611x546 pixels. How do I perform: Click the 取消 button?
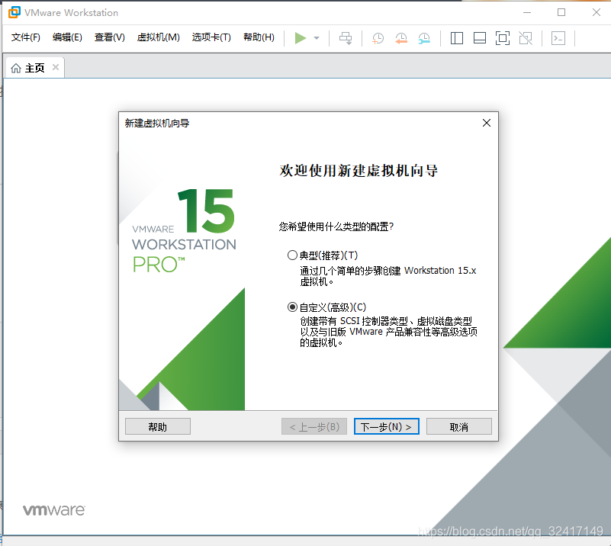(459, 426)
